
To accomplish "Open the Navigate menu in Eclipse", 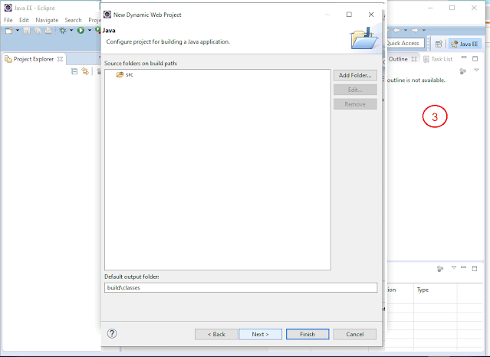I will pos(47,20).
